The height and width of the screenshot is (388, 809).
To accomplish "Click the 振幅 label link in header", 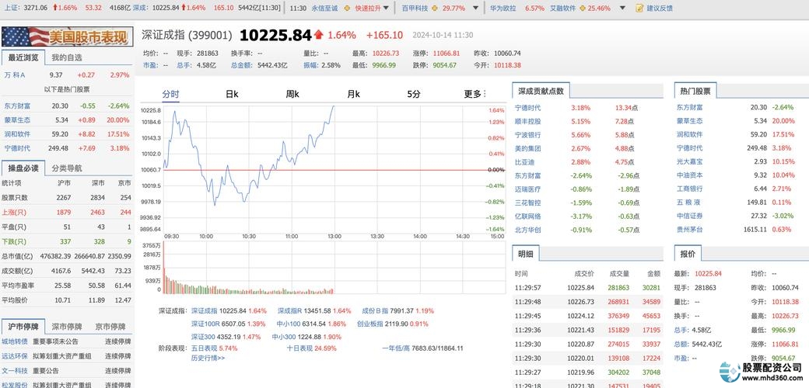I will (310, 65).
